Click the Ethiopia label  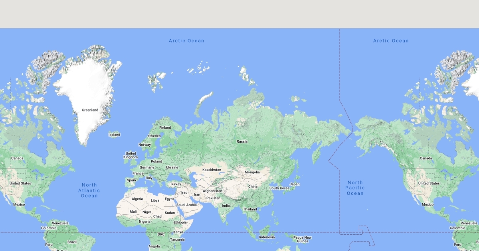click(x=180, y=222)
